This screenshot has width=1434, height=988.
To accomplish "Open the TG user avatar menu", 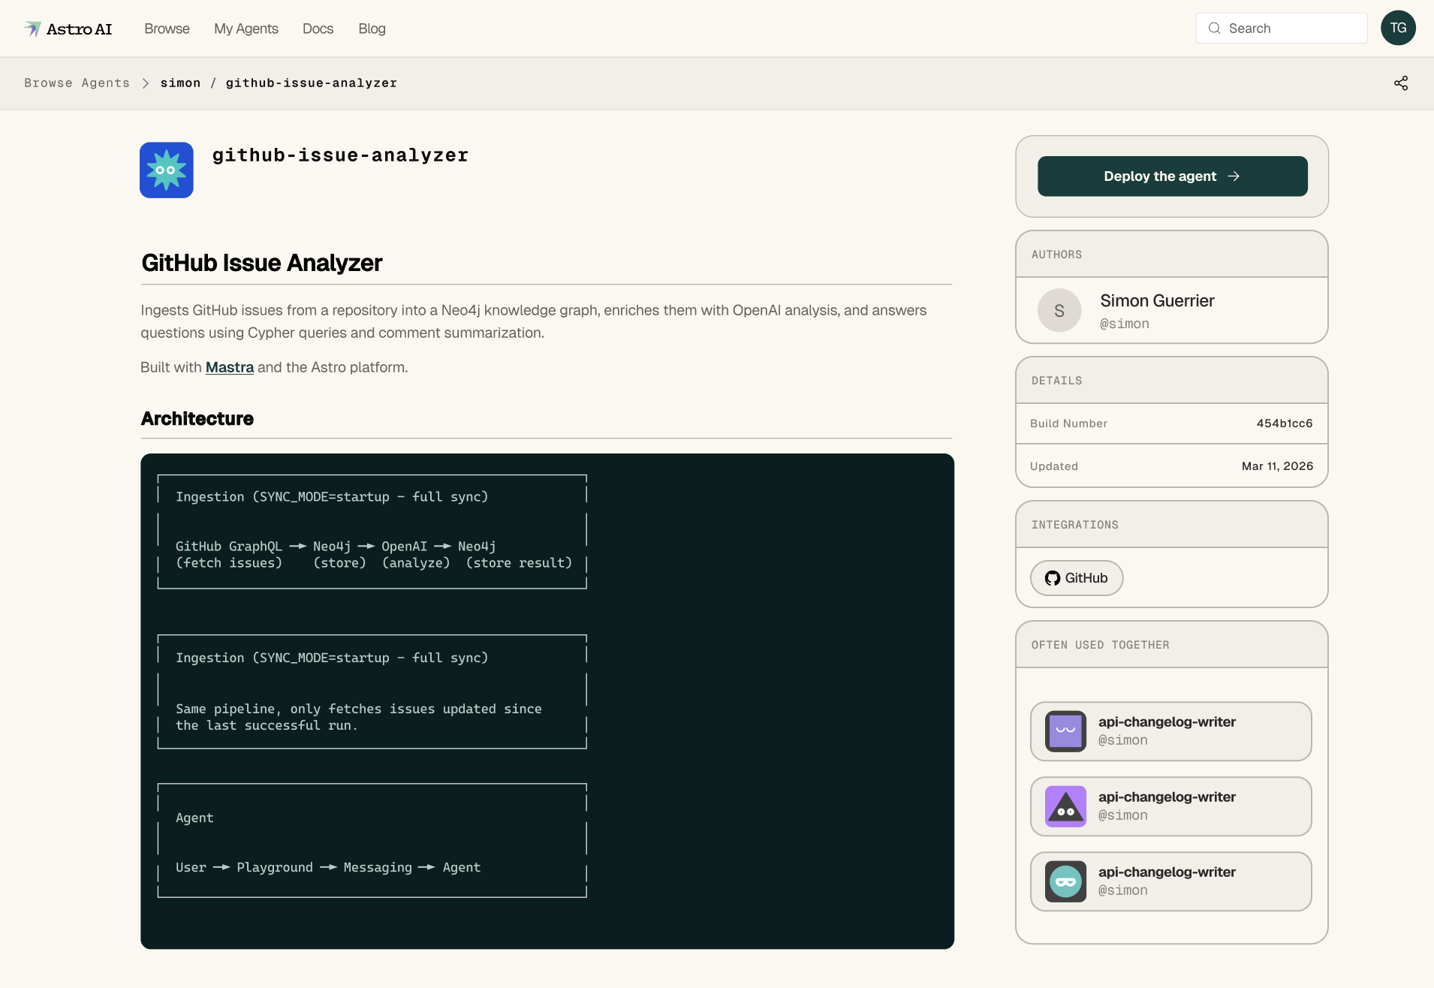I will coord(1398,28).
